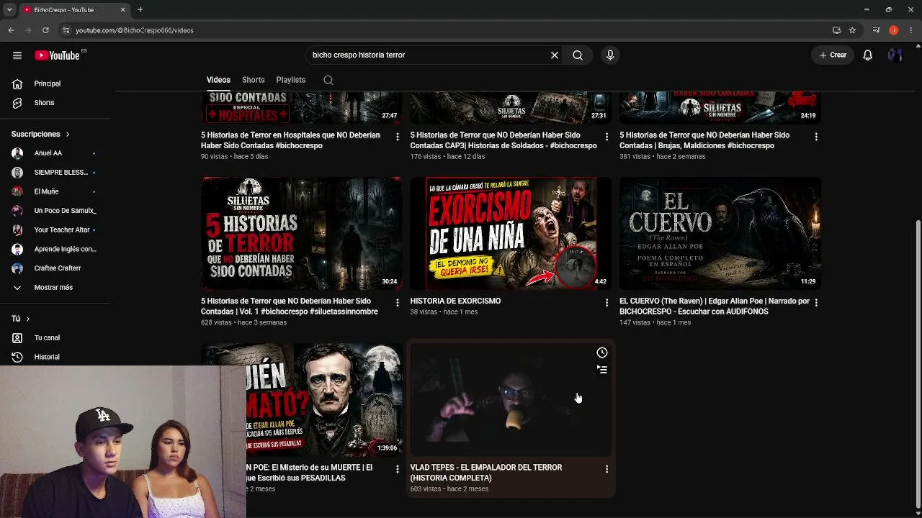922x518 pixels.
Task: Click the Chrome address bar URL
Action: 135,30
